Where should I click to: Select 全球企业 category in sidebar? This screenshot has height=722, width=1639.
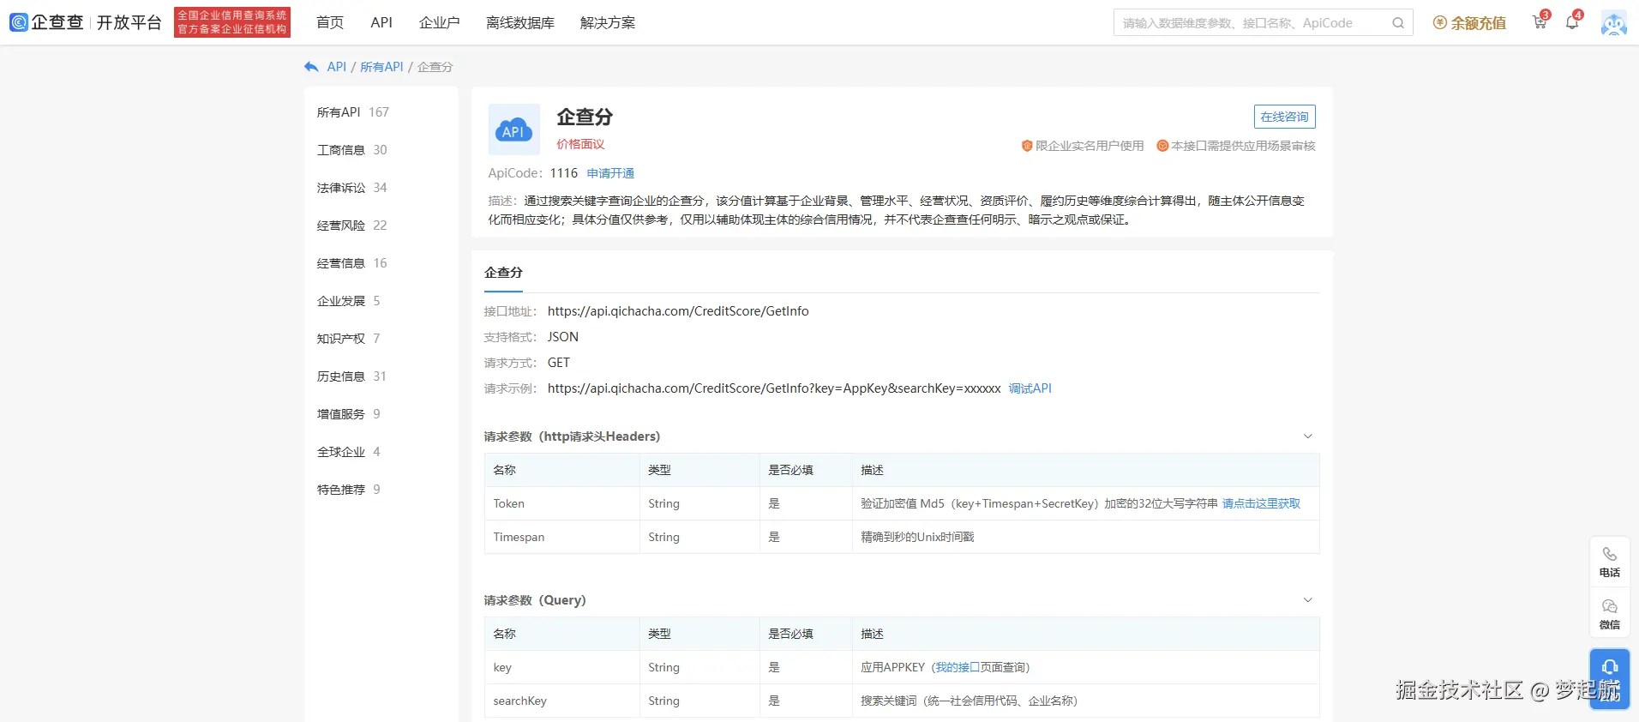coord(349,452)
